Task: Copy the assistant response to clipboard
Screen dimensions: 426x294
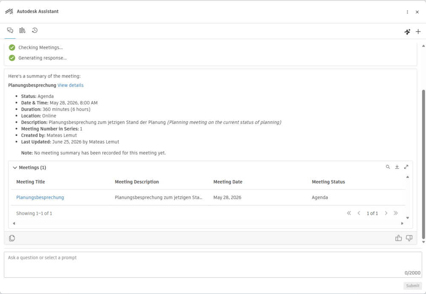Action: (x=12, y=238)
